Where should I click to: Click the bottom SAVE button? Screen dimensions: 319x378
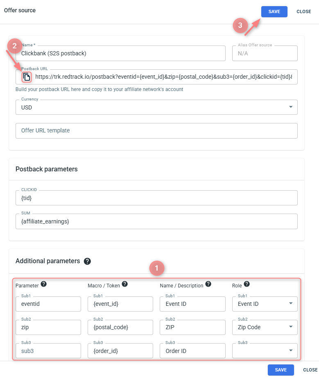[281, 370]
